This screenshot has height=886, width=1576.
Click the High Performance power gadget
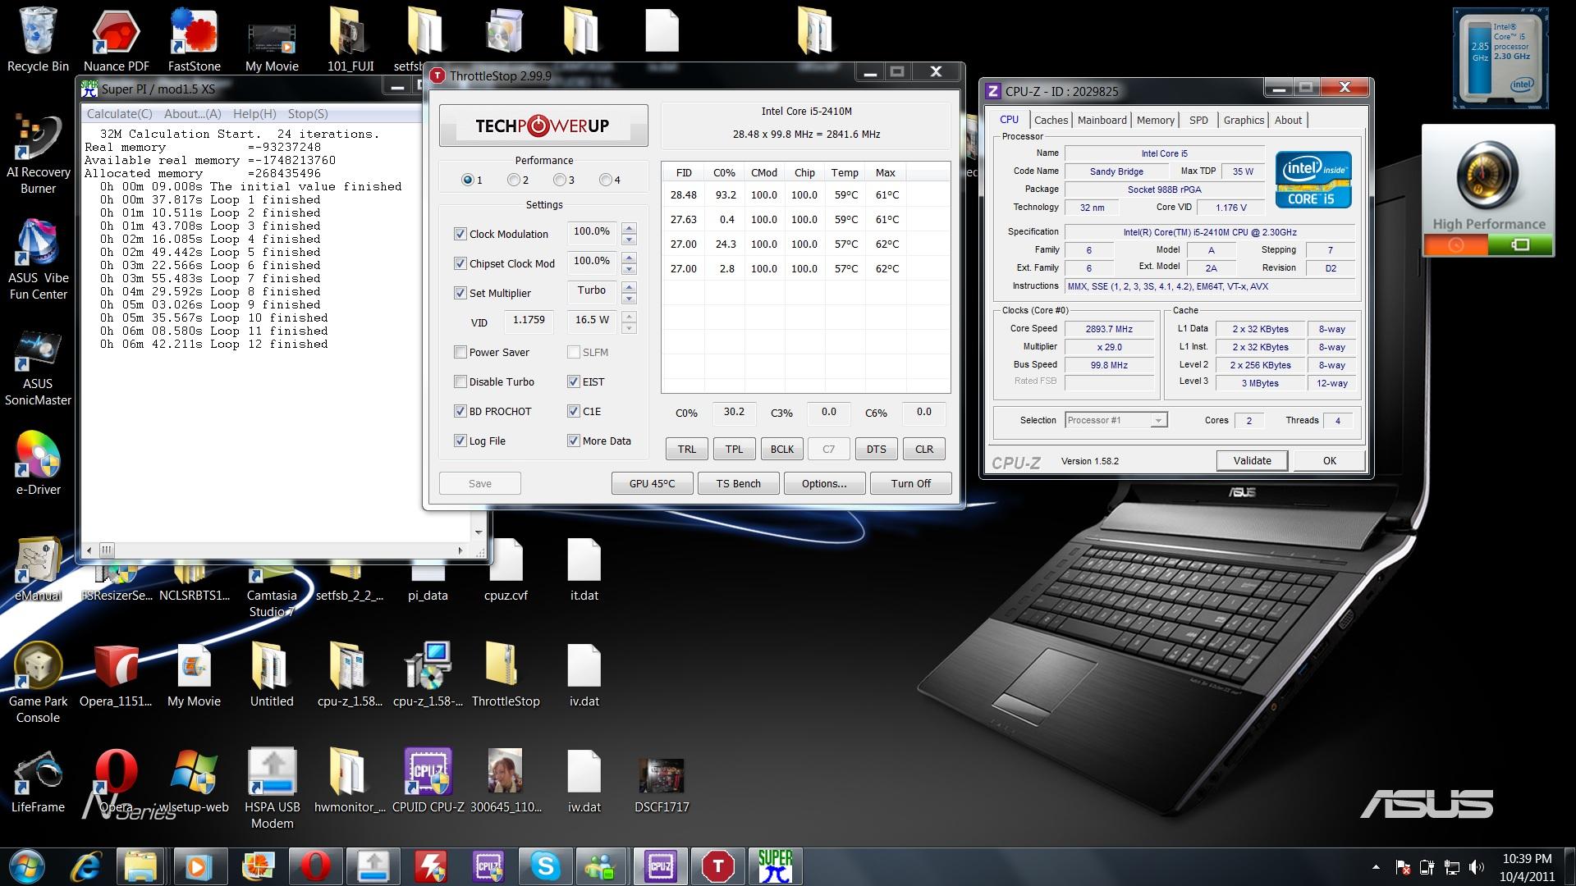1488,190
